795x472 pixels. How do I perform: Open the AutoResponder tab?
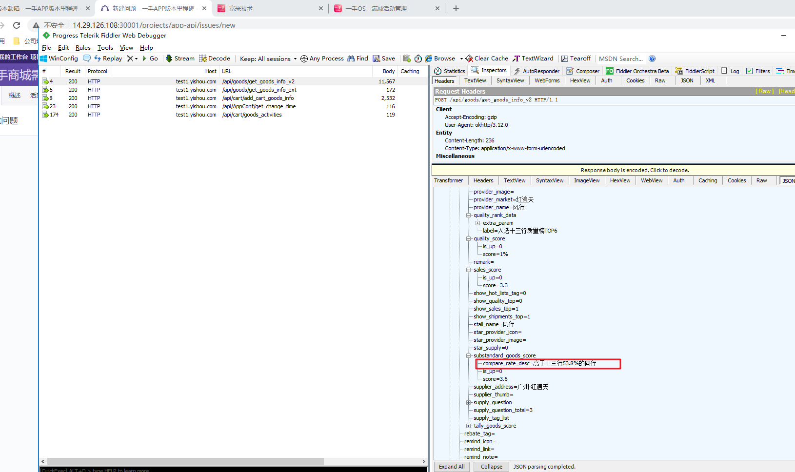tap(537, 71)
